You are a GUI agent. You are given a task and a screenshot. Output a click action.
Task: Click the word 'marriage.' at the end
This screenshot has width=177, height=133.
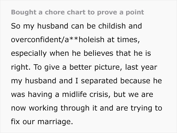pyautogui.click(x=55, y=122)
